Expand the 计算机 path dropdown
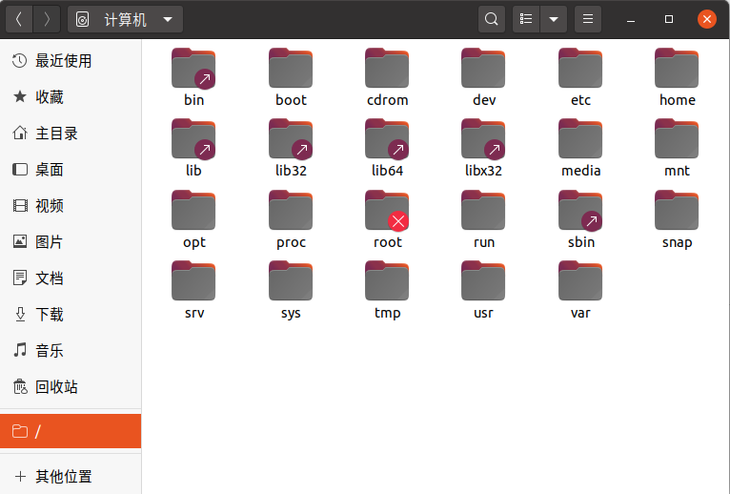This screenshot has width=730, height=494. pos(168,19)
